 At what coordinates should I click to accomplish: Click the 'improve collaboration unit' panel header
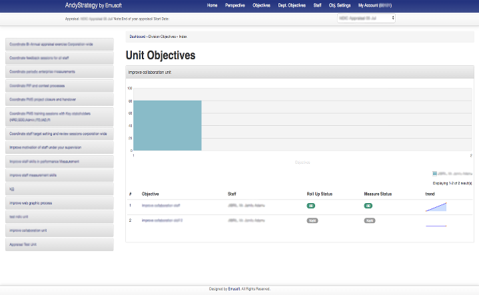[x=300, y=73]
